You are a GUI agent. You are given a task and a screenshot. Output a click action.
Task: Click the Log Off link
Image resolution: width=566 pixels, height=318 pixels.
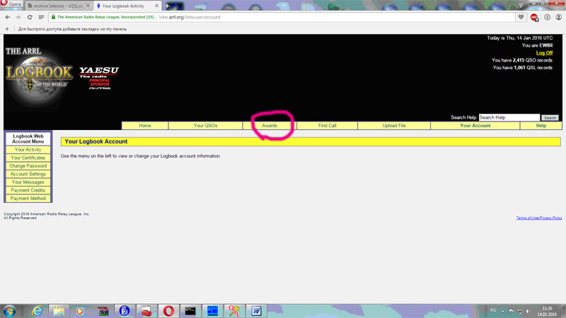[x=544, y=52]
